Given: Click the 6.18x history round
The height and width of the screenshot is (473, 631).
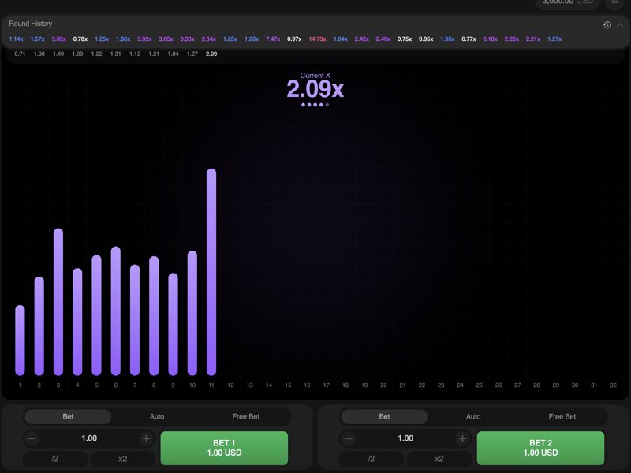Looking at the screenshot, I should pos(490,39).
